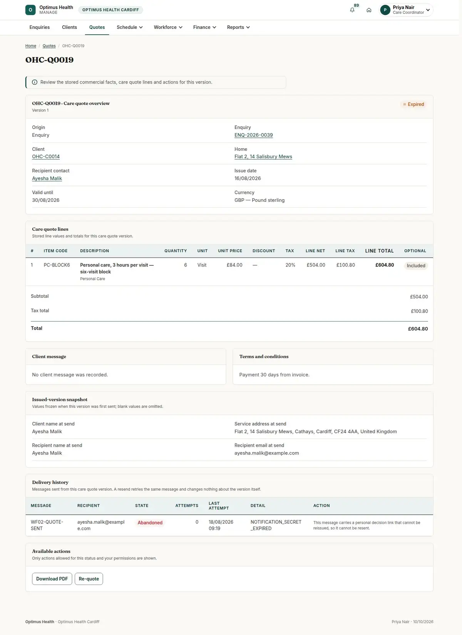The height and width of the screenshot is (635, 462).
Task: Click the line tax £100.80 cell
Action: 346,265
